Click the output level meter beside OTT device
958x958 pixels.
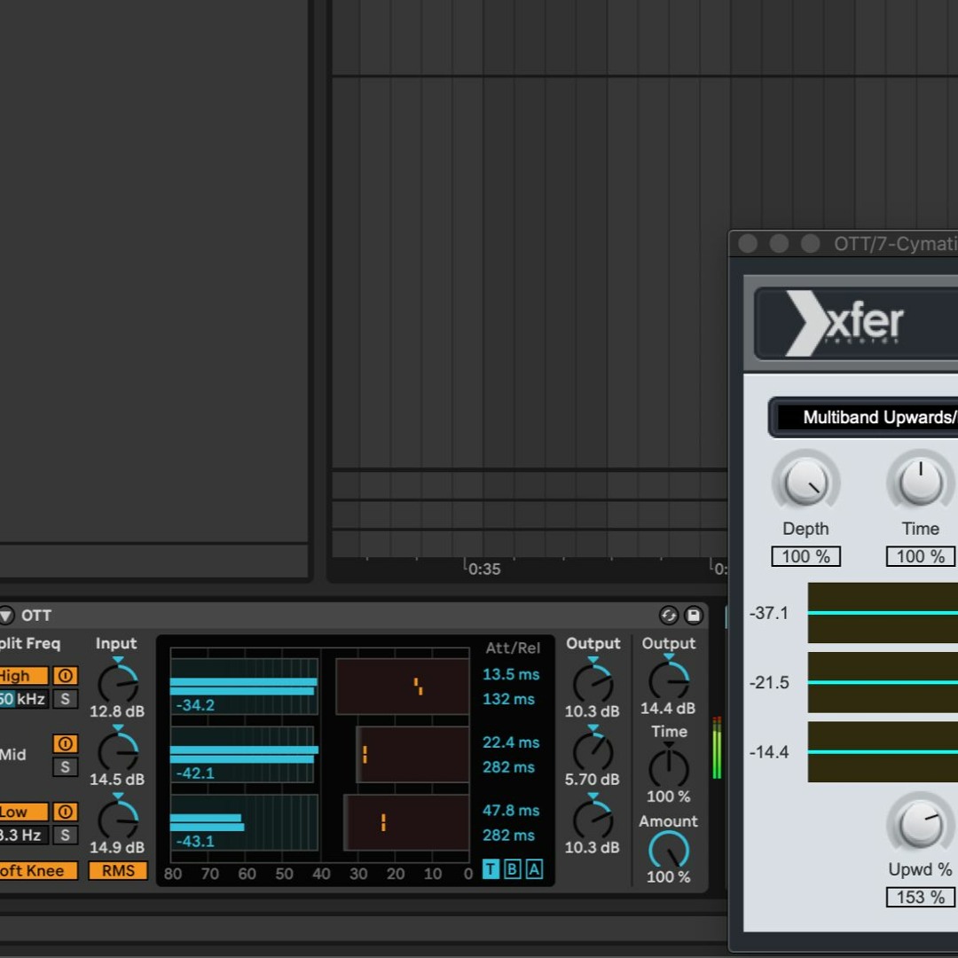click(x=718, y=749)
